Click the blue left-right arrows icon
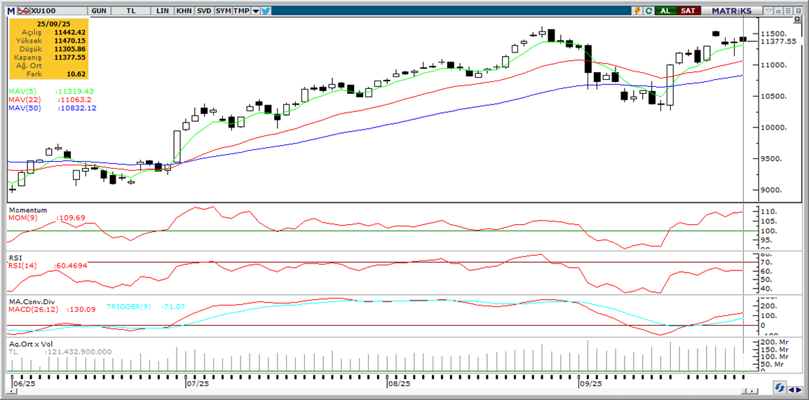The width and height of the screenshot is (809, 400). [x=795, y=388]
